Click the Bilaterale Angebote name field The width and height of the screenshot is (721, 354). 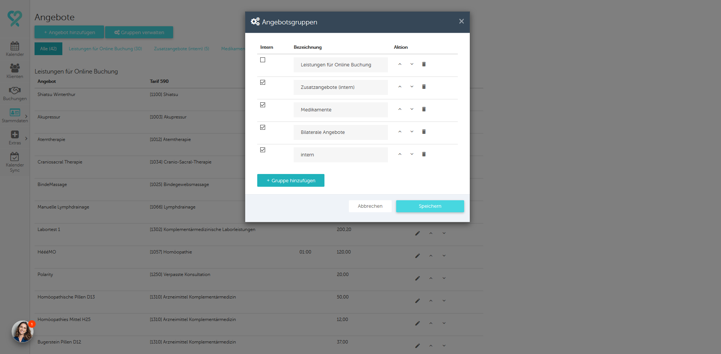341,132
